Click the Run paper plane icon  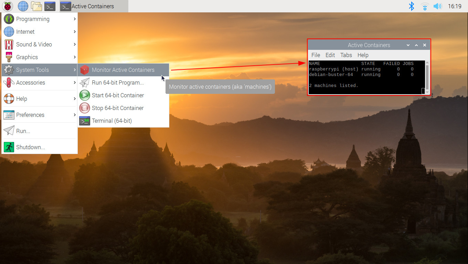pos(9,131)
